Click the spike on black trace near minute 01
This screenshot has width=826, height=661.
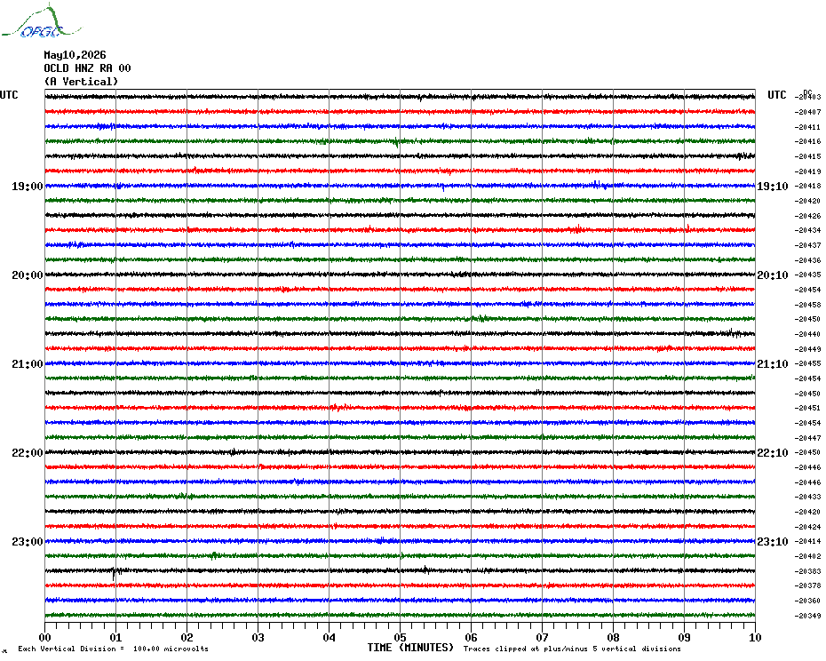point(114,573)
